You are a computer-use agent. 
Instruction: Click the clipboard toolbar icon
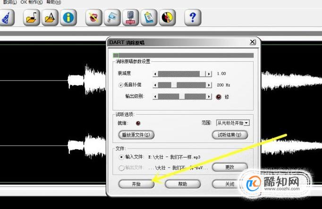[x=149, y=17]
